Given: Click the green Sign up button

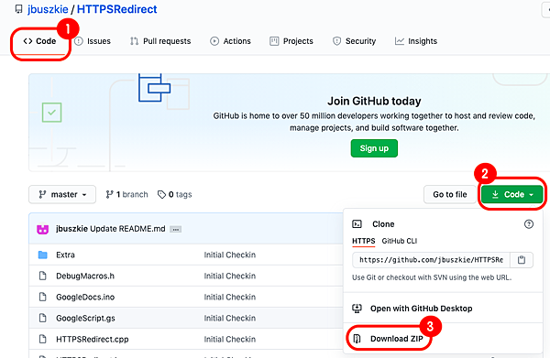Looking at the screenshot, I should [x=374, y=148].
